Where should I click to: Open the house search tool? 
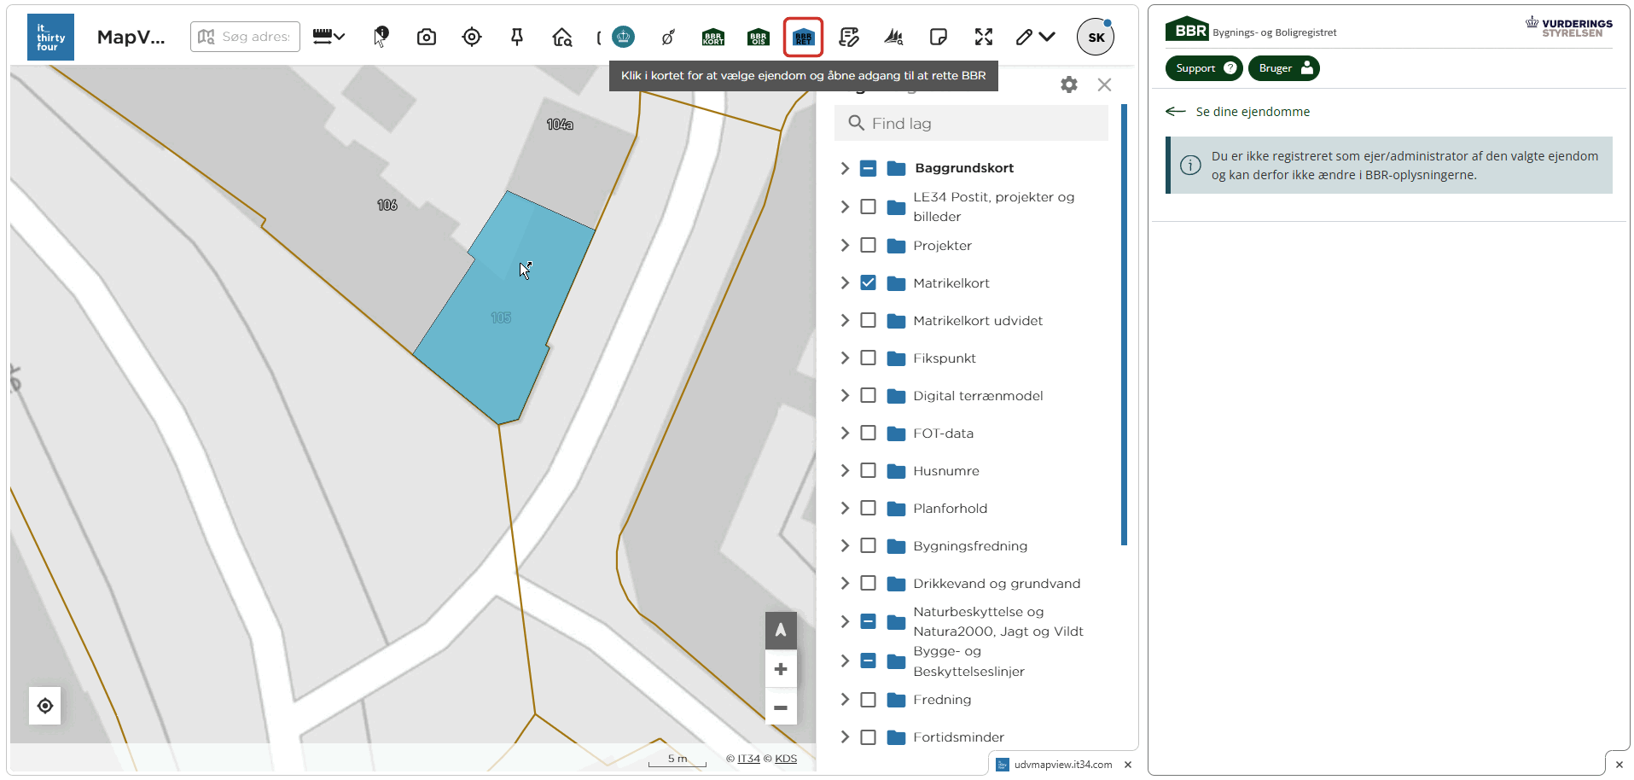562,37
